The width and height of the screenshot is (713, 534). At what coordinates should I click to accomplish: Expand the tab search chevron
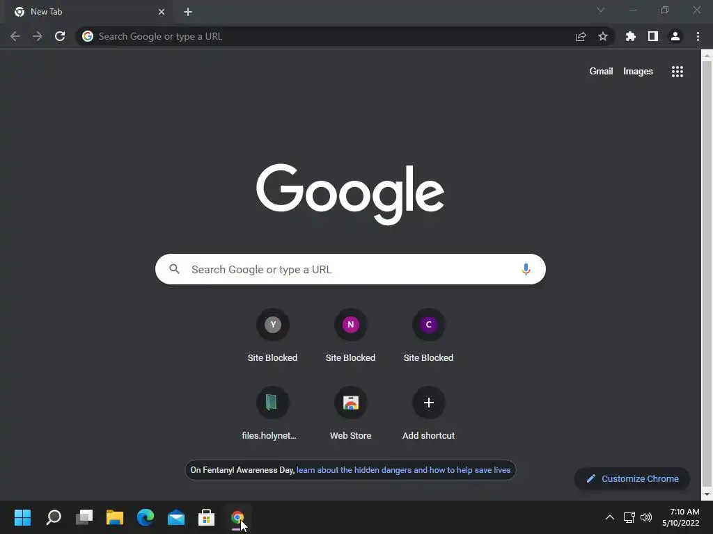601,10
